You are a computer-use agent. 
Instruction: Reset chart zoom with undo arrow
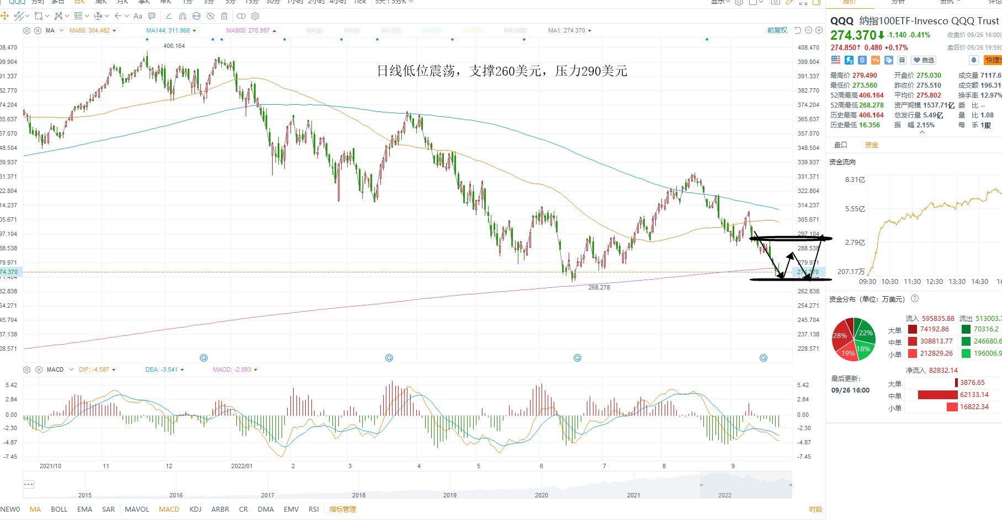pos(798,30)
